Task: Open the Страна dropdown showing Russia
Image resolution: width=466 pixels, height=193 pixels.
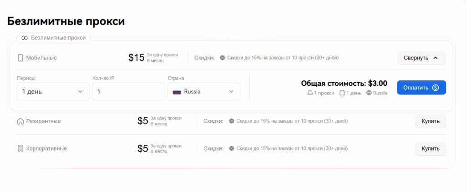Action: [x=204, y=92]
